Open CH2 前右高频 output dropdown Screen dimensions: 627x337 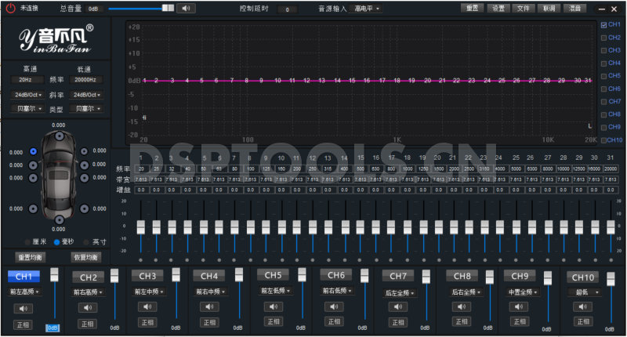point(89,292)
